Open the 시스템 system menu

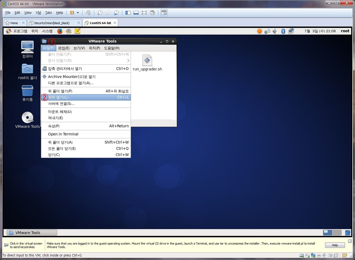47,31
